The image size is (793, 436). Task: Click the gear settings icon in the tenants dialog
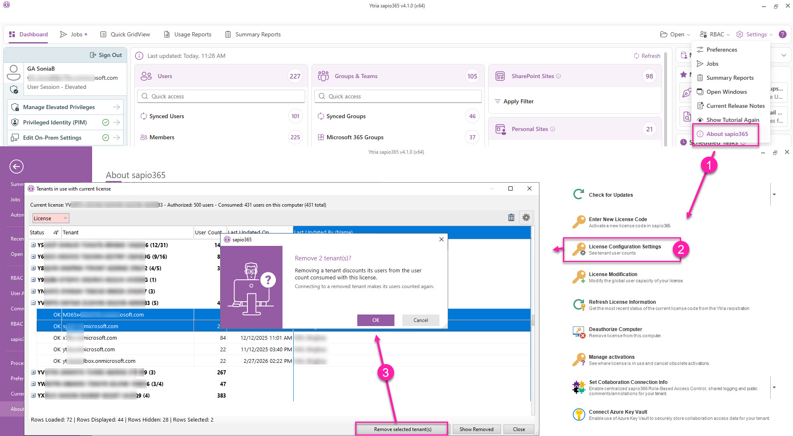(526, 217)
